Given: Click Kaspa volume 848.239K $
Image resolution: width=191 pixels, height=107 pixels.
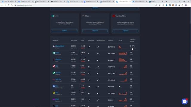Looking at the screenshot, I should pyautogui.click(x=111, y=53).
